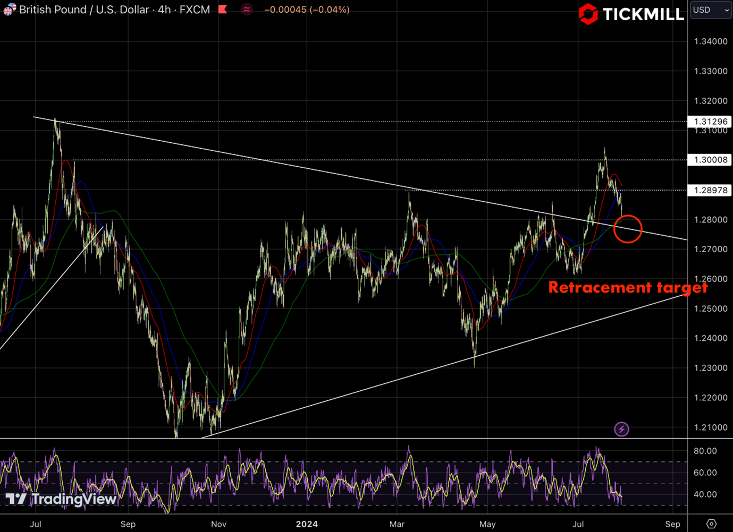Click the 1.26000 price axis label
The image size is (733, 532).
point(711,279)
